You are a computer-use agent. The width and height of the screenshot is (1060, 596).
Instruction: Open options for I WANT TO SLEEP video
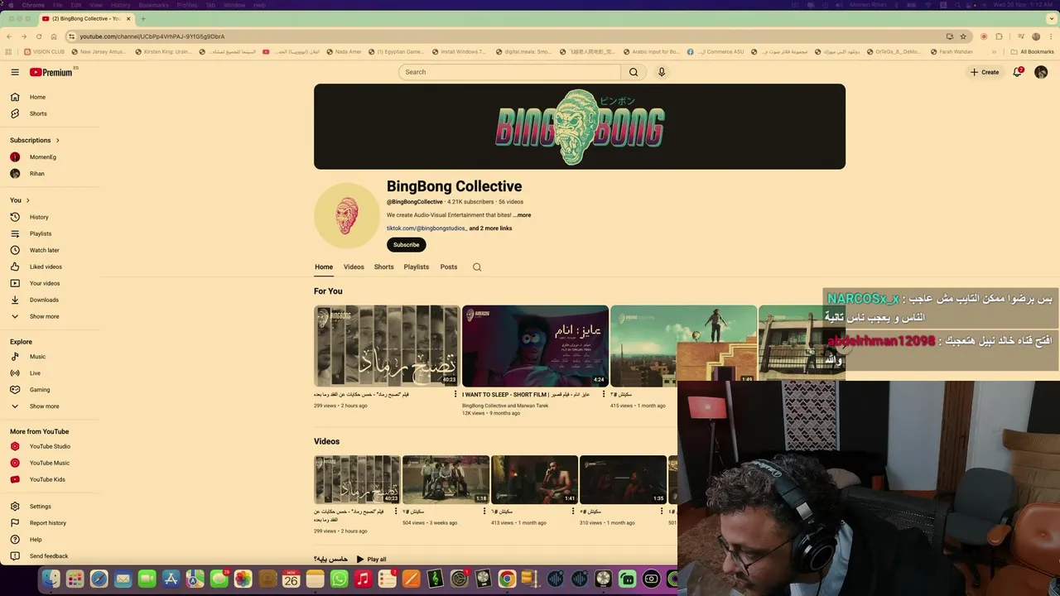(604, 395)
